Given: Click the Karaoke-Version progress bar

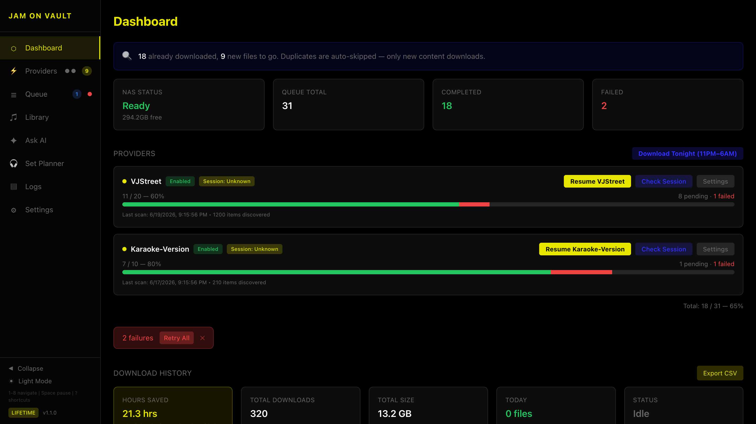Looking at the screenshot, I should pos(428,272).
